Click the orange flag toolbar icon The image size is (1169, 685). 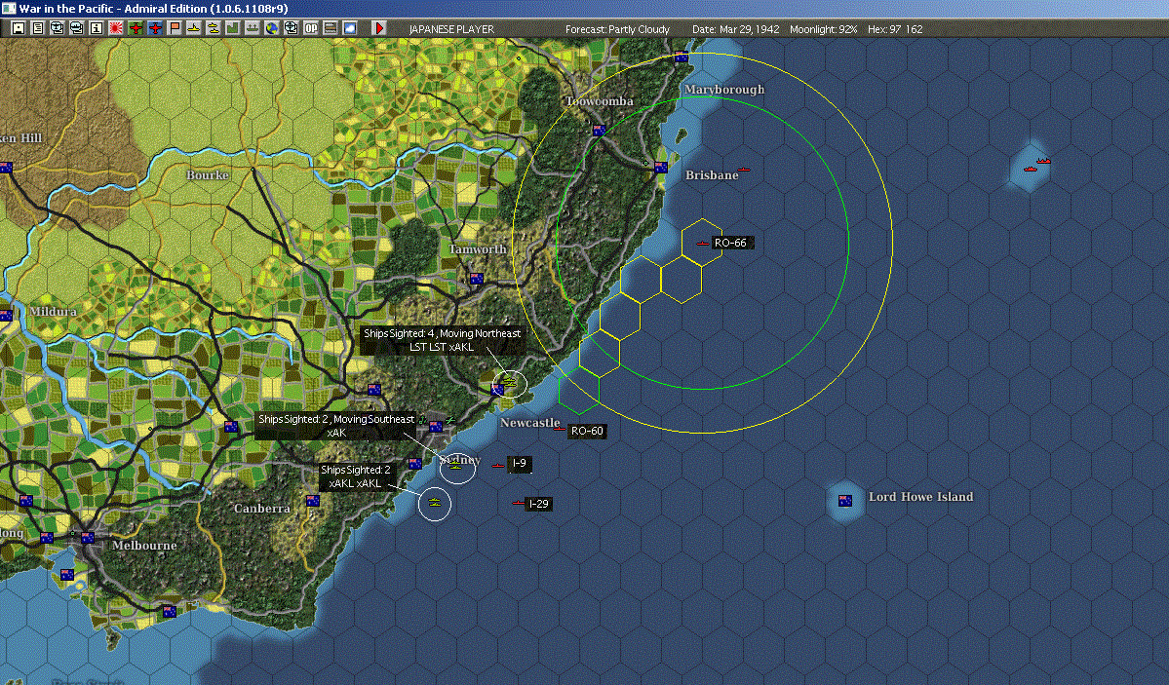175,28
